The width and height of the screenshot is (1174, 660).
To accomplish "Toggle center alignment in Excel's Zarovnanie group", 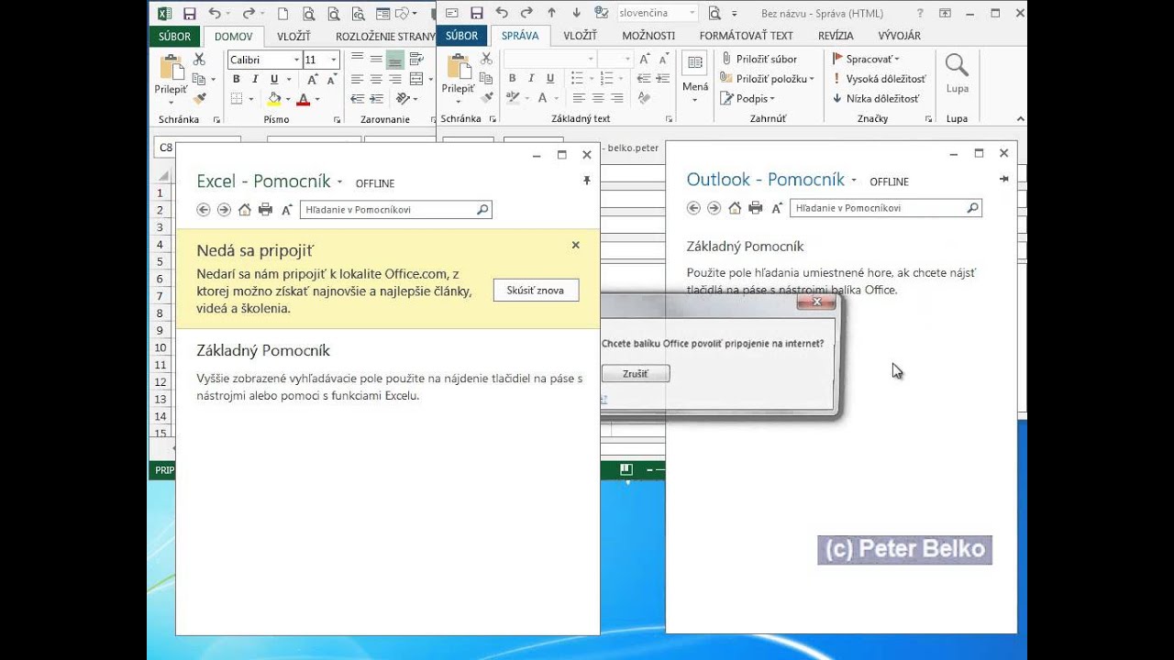I will tap(376, 80).
